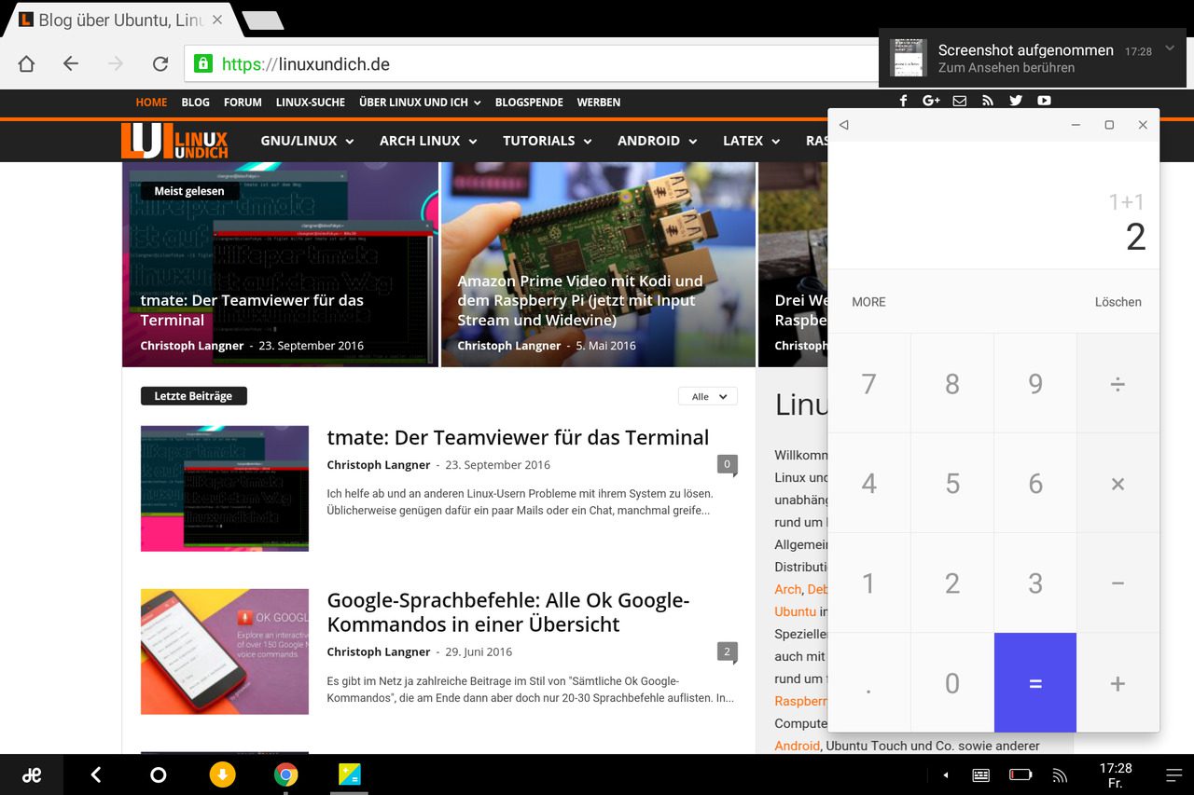The image size is (1194, 795).
Task: Open the site's Facebook icon
Action: (x=903, y=101)
